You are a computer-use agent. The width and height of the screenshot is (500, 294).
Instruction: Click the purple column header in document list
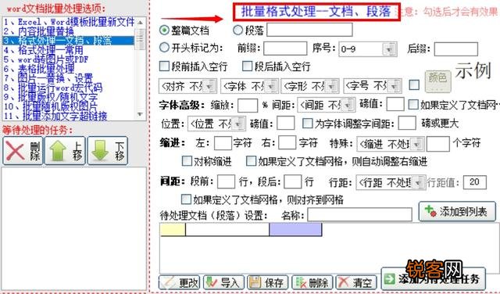295,230
